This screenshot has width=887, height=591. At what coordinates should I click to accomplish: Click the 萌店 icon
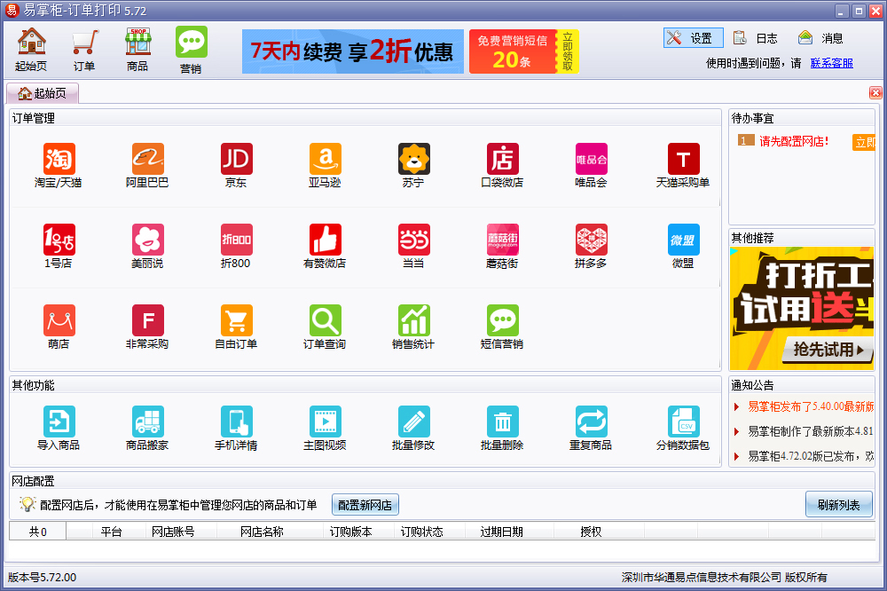59,327
